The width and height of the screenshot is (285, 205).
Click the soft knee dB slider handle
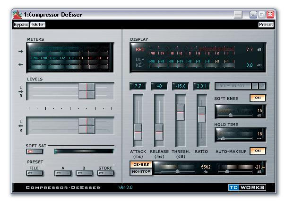coord(231,115)
